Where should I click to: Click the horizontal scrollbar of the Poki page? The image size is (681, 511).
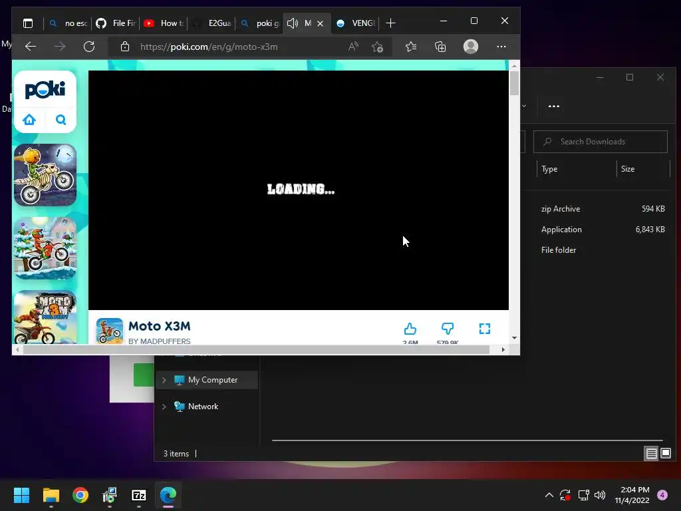[x=256, y=350]
